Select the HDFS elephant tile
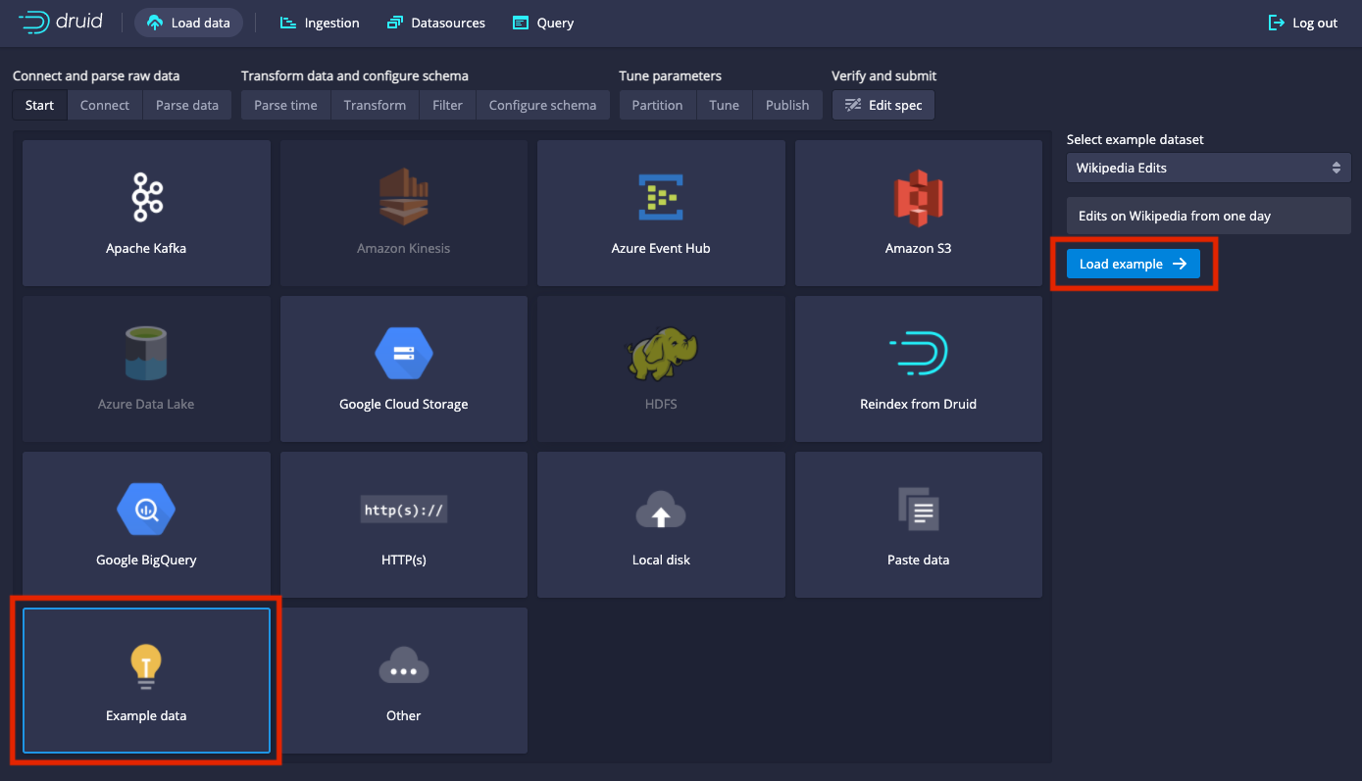Viewport: 1362px width, 781px height. click(x=661, y=368)
